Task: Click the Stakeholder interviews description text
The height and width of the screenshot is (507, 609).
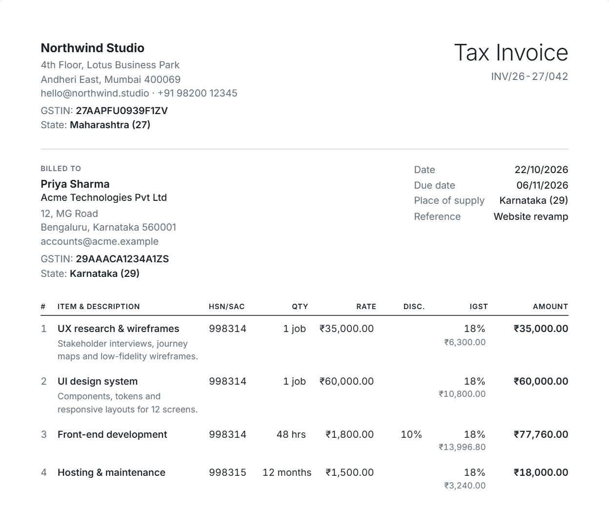Action: coord(128,350)
